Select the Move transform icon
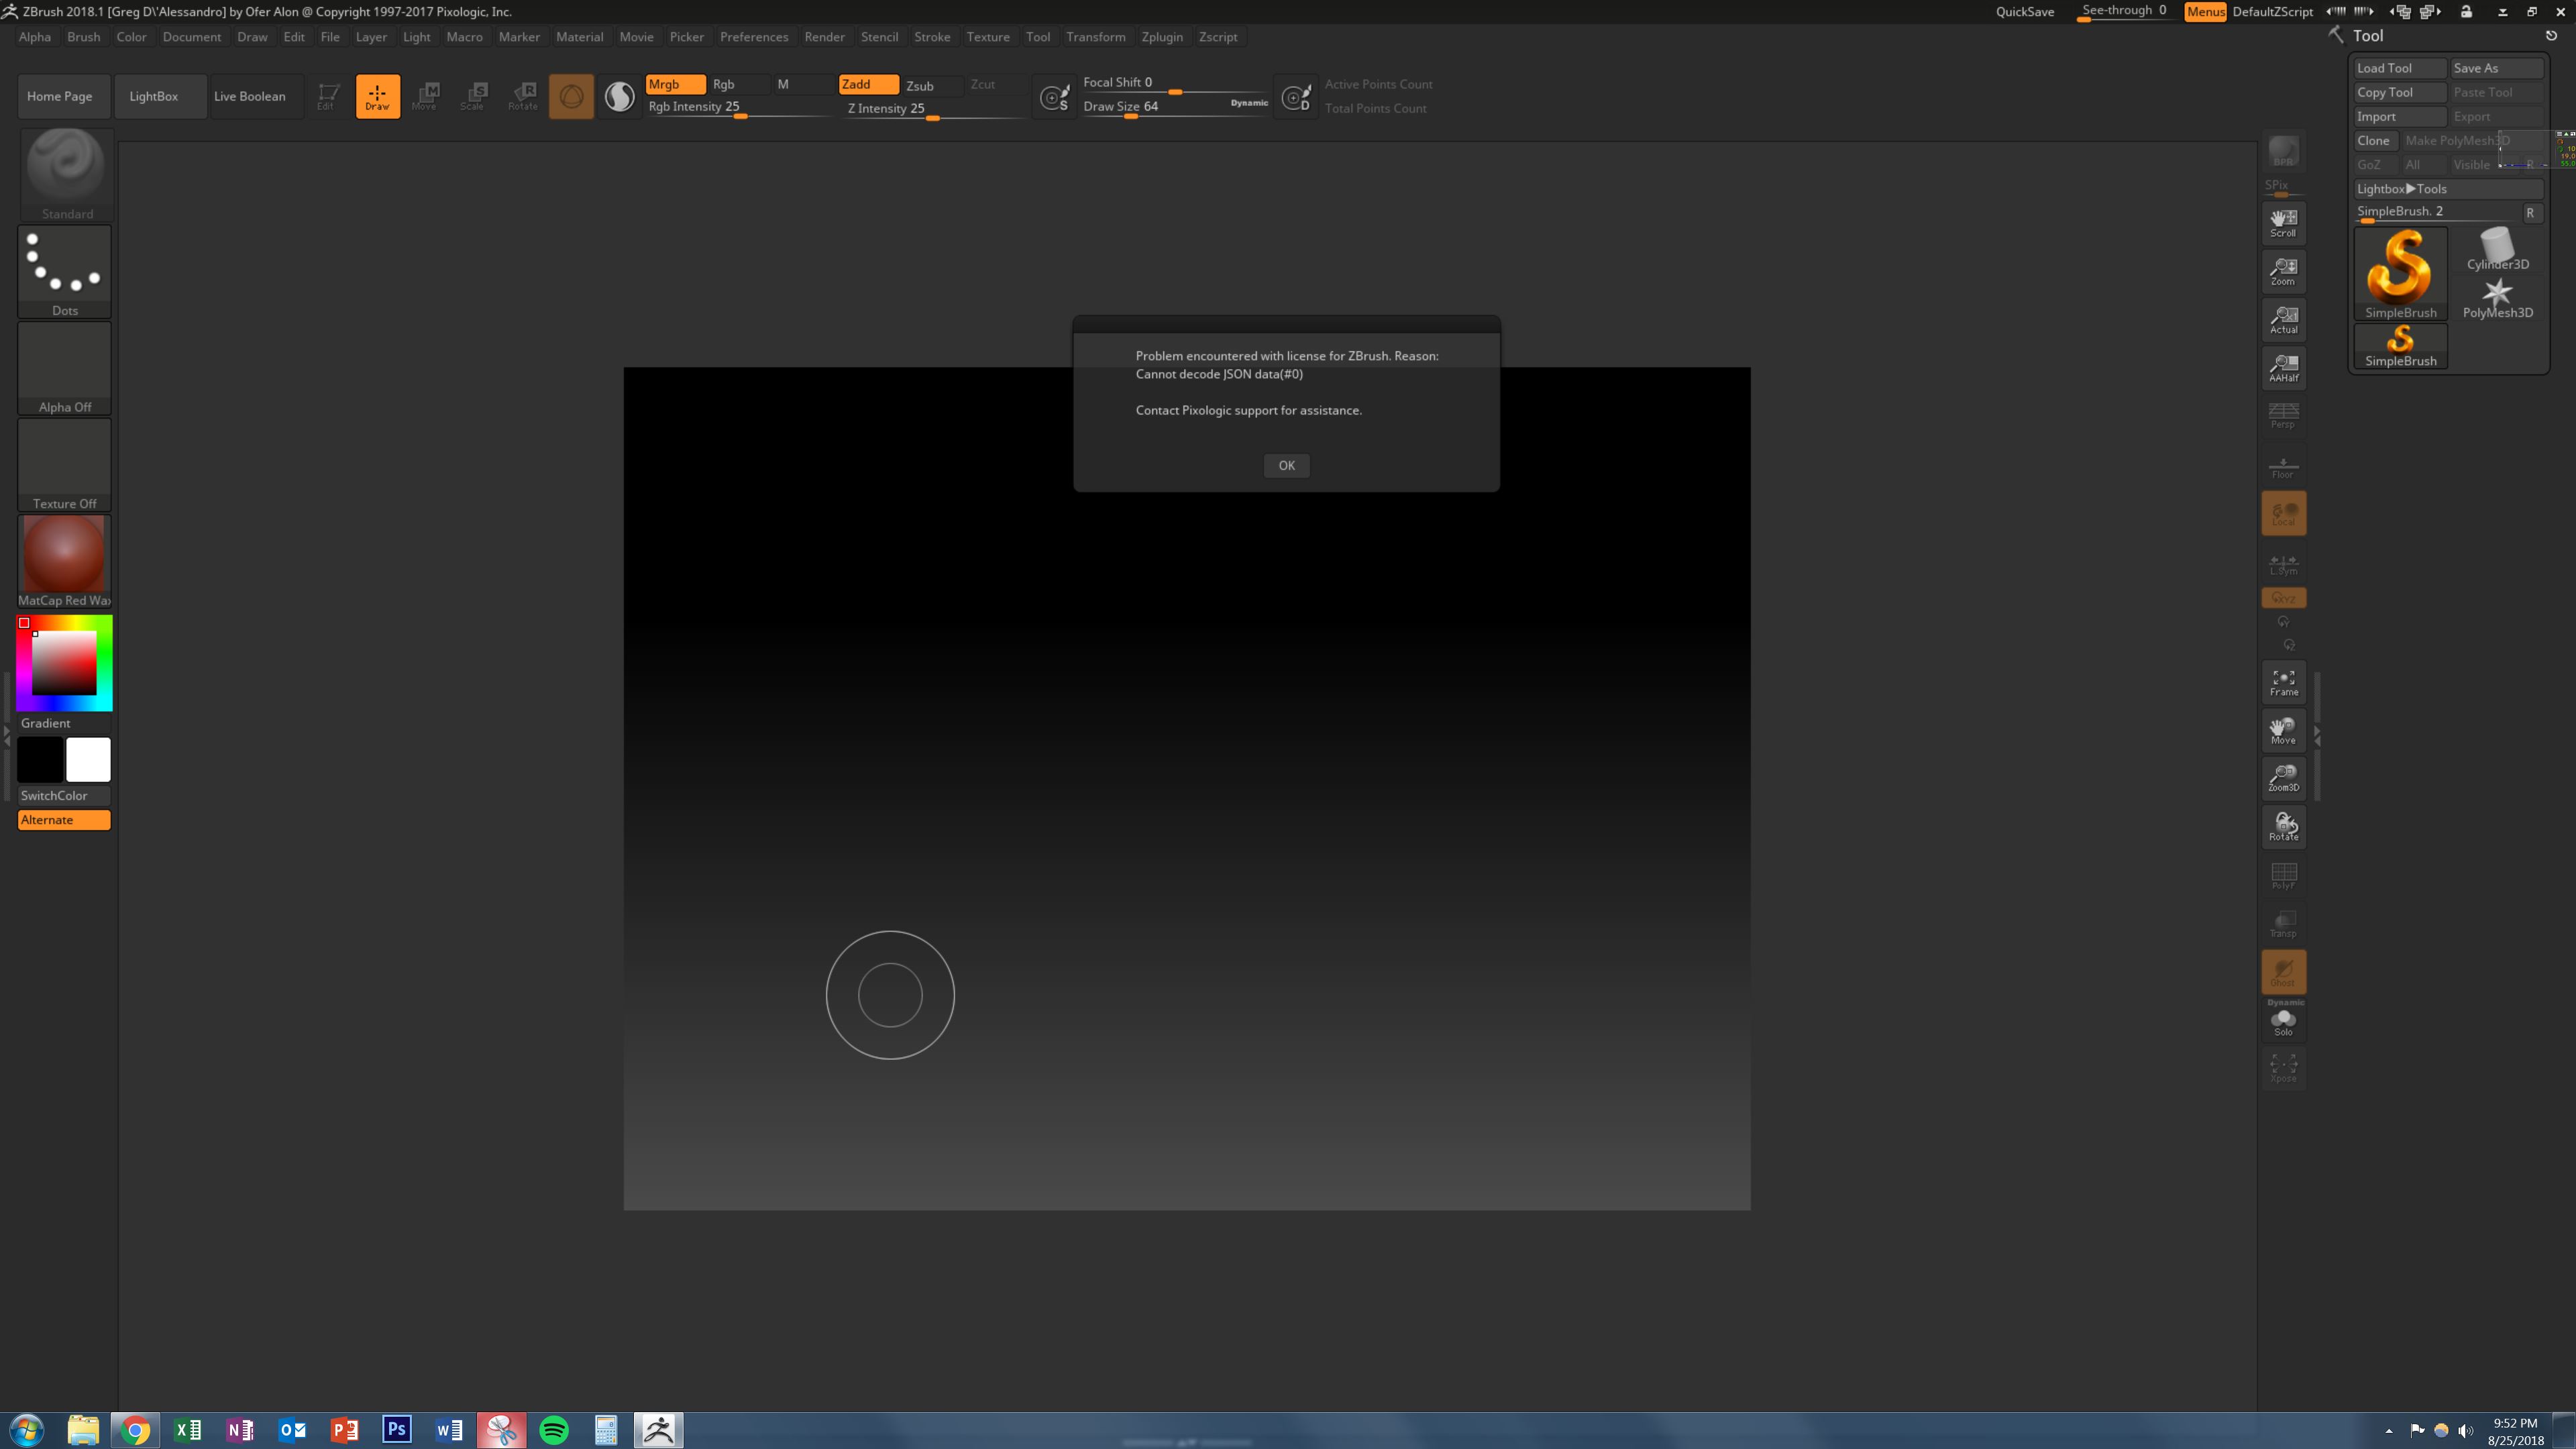The width and height of the screenshot is (2576, 1449). 425,96
